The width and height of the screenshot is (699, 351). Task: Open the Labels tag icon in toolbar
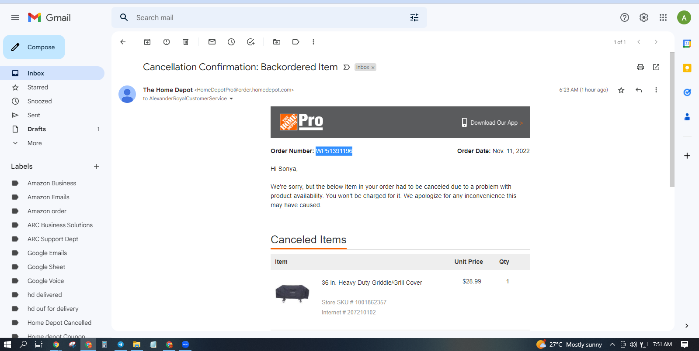[296, 42]
